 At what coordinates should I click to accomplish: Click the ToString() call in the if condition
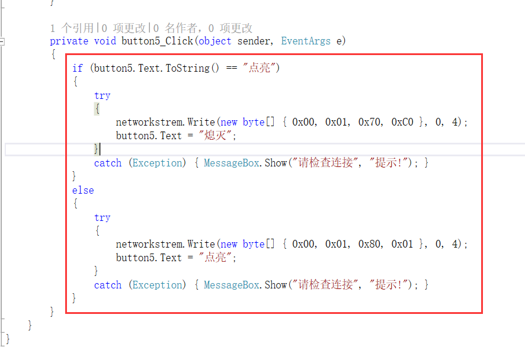192,68
